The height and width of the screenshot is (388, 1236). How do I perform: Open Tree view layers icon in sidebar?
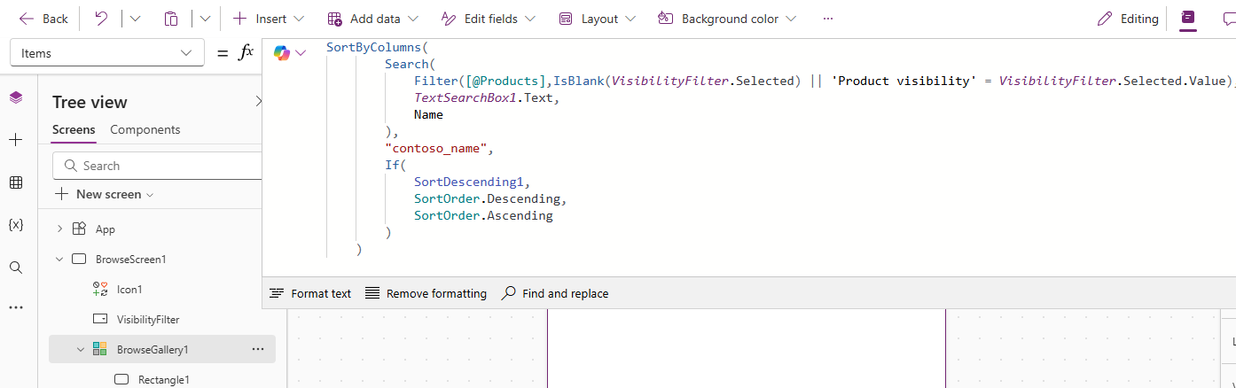(x=16, y=97)
